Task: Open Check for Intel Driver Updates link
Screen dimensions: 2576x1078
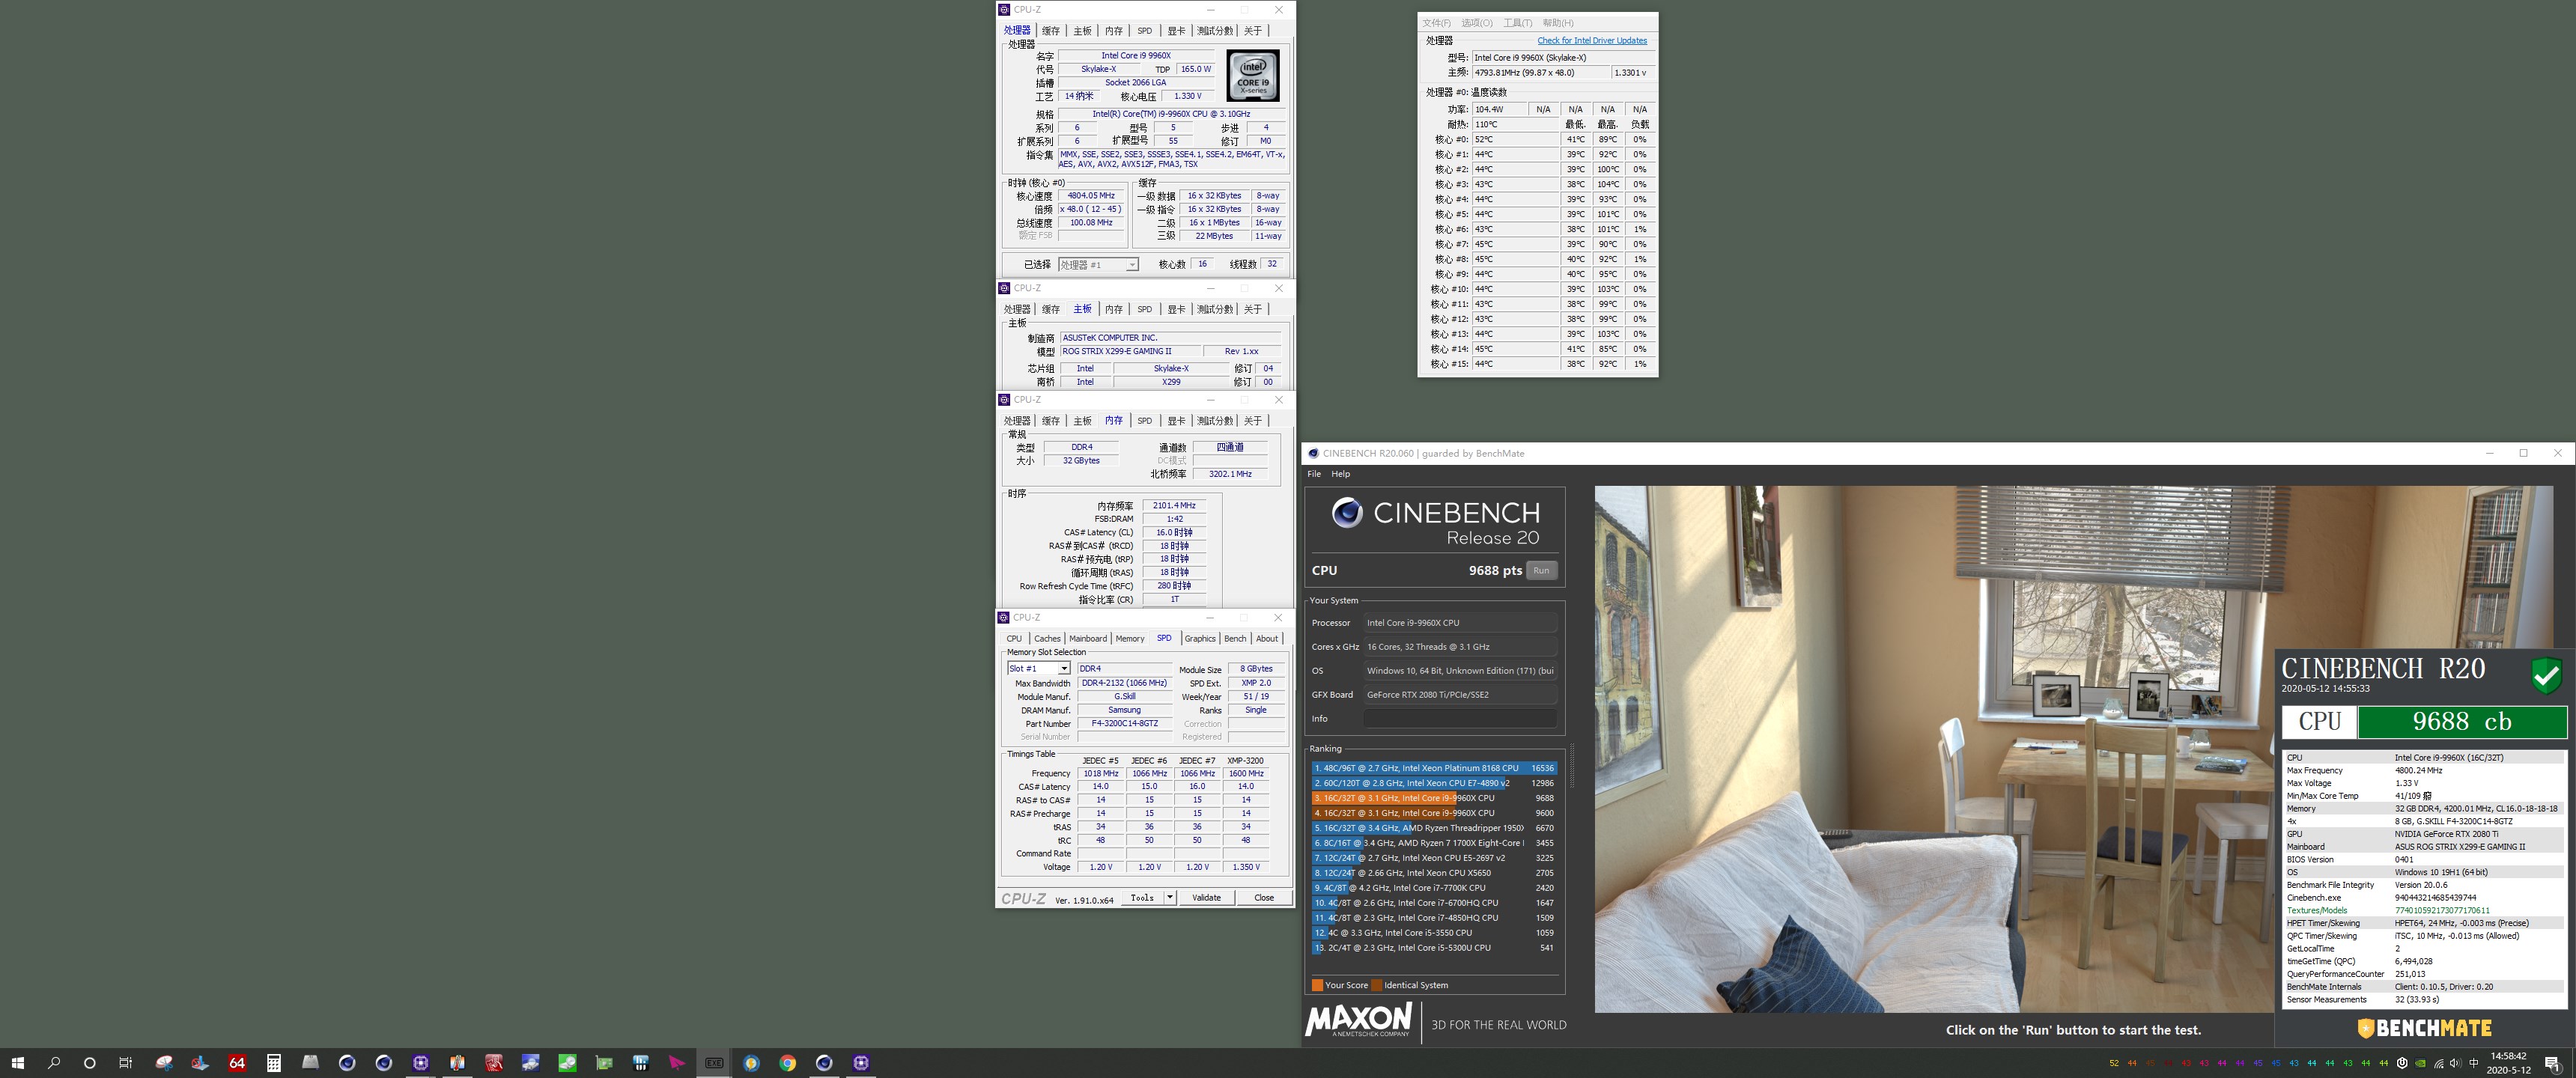Action: pyautogui.click(x=1592, y=41)
